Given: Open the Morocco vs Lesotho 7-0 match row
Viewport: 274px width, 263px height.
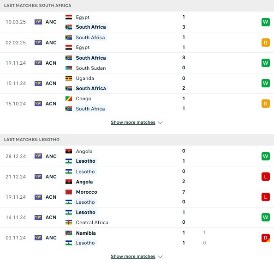Looking at the screenshot, I should pyautogui.click(x=137, y=197).
